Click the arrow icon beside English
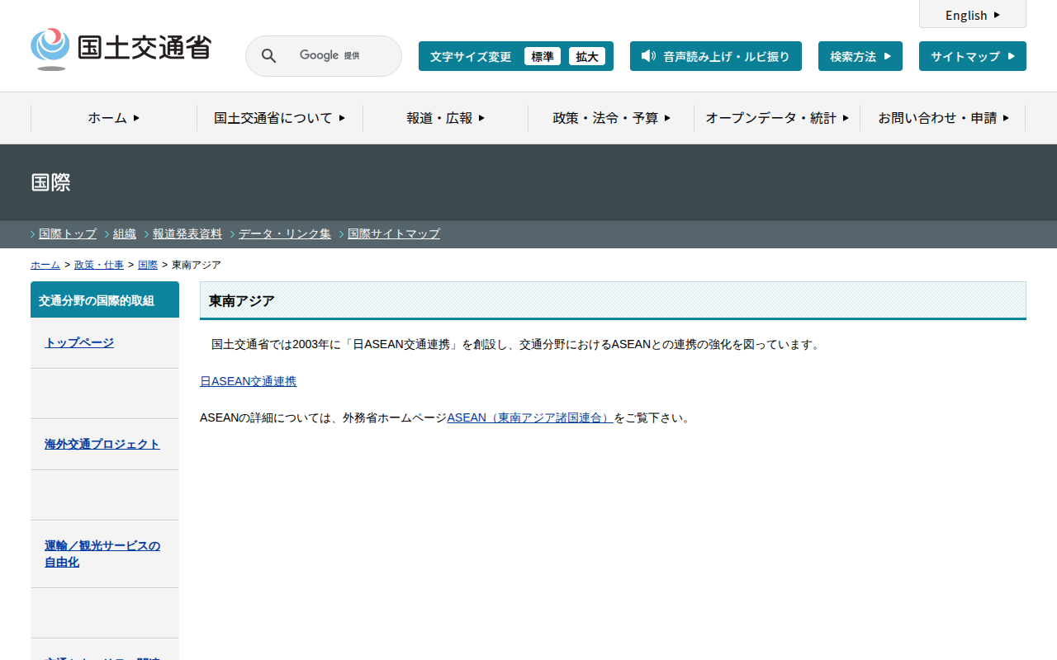Screen dimensions: 1057x660 (997, 15)
